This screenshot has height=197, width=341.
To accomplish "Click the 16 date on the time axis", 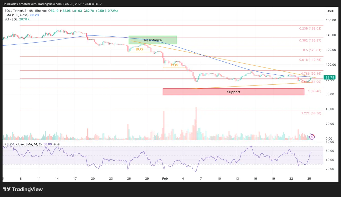I will pyautogui.click(x=255, y=179).
